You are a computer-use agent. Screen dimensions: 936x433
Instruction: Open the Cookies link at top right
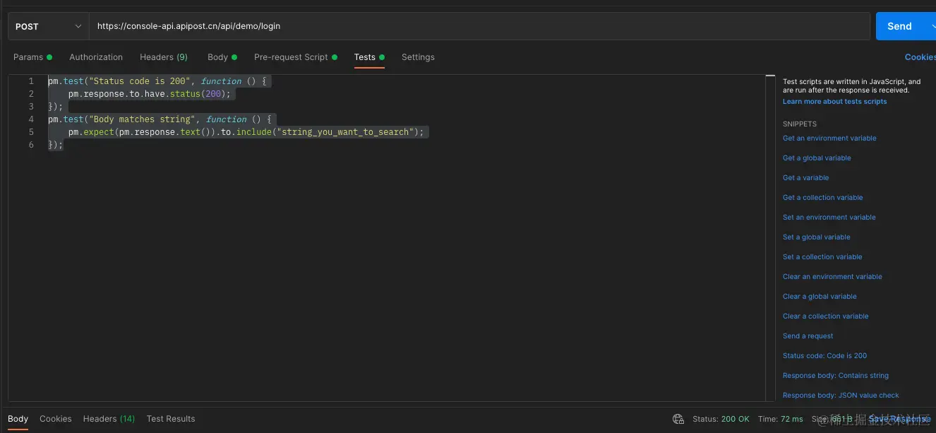tap(920, 57)
